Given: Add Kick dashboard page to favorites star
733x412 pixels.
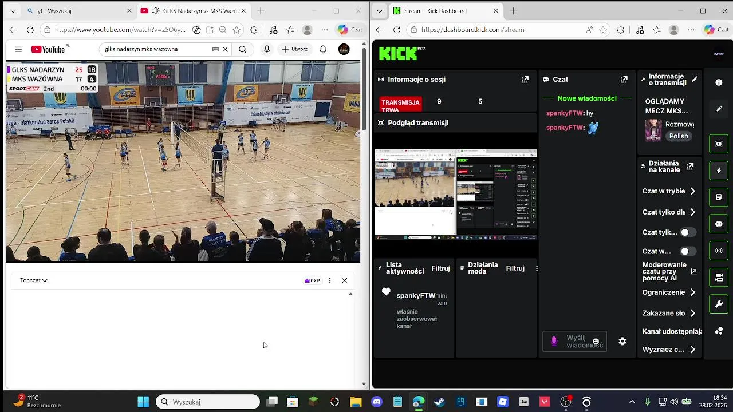Looking at the screenshot, I should pyautogui.click(x=603, y=30).
